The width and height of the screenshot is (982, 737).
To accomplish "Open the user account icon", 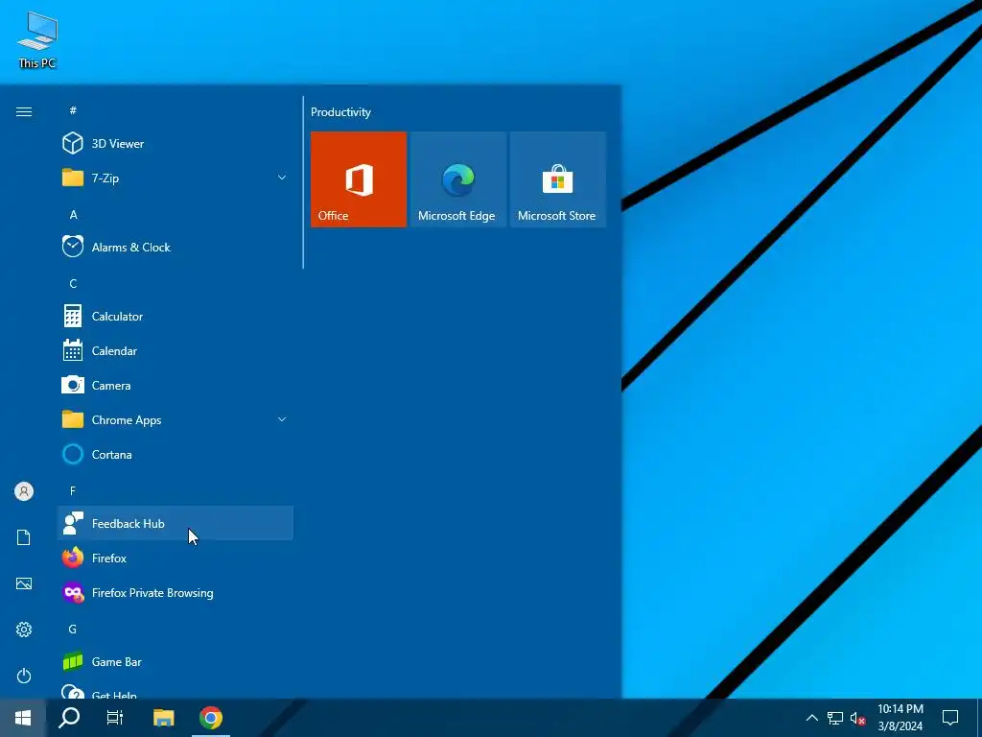I will [x=24, y=491].
